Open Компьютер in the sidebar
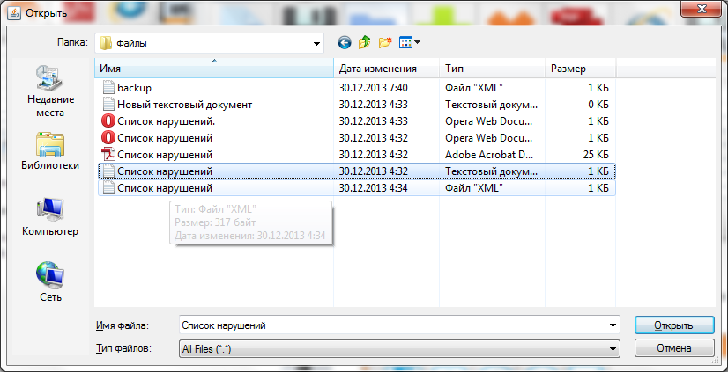728x372 pixels. pyautogui.click(x=50, y=217)
